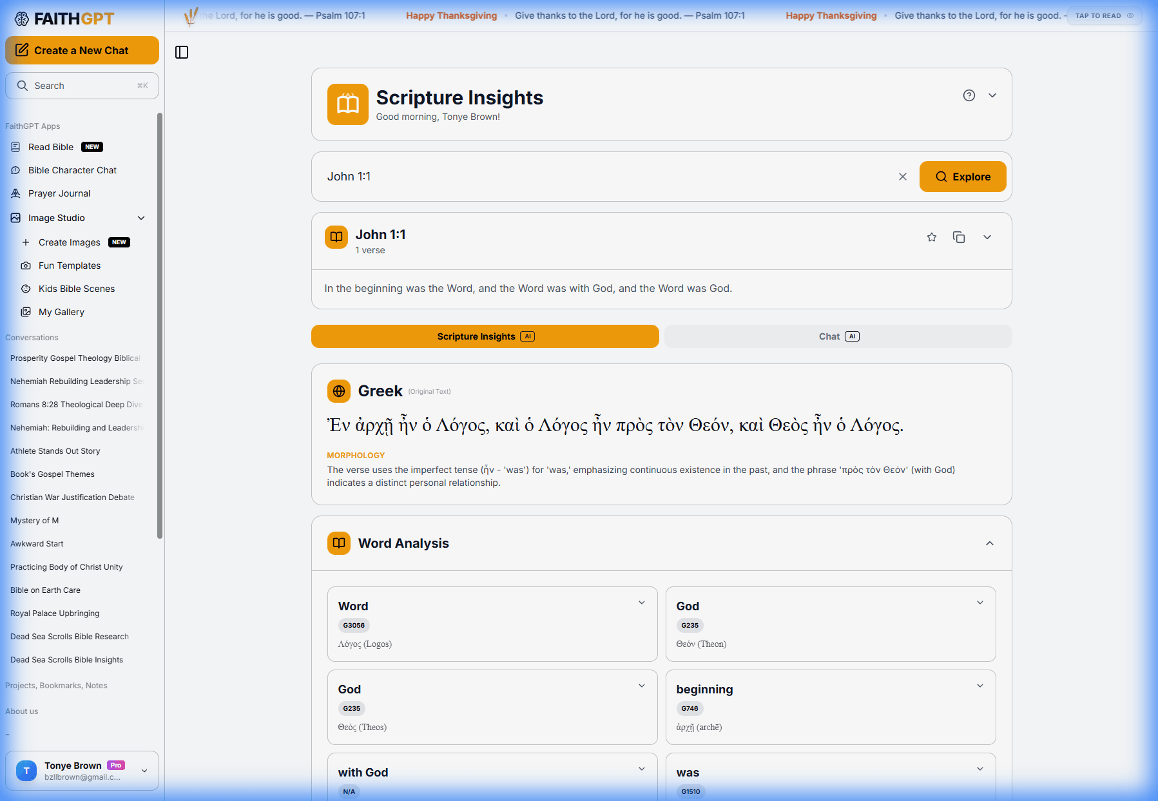
Task: Click the help question mark icon
Action: coord(969,95)
